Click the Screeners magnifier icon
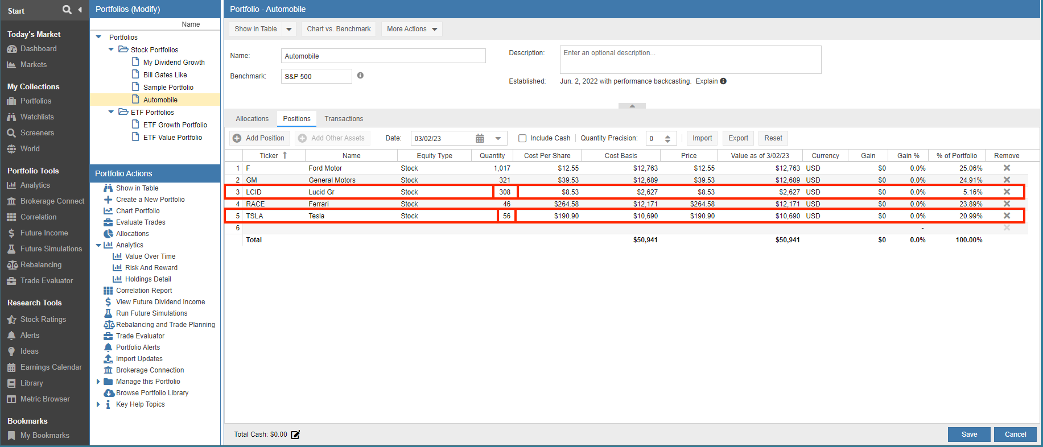 (11, 133)
